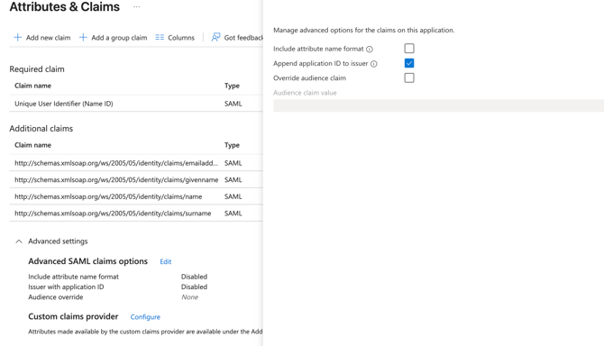This screenshot has width=604, height=346.
Task: Click the feedback person icon
Action: point(215,37)
